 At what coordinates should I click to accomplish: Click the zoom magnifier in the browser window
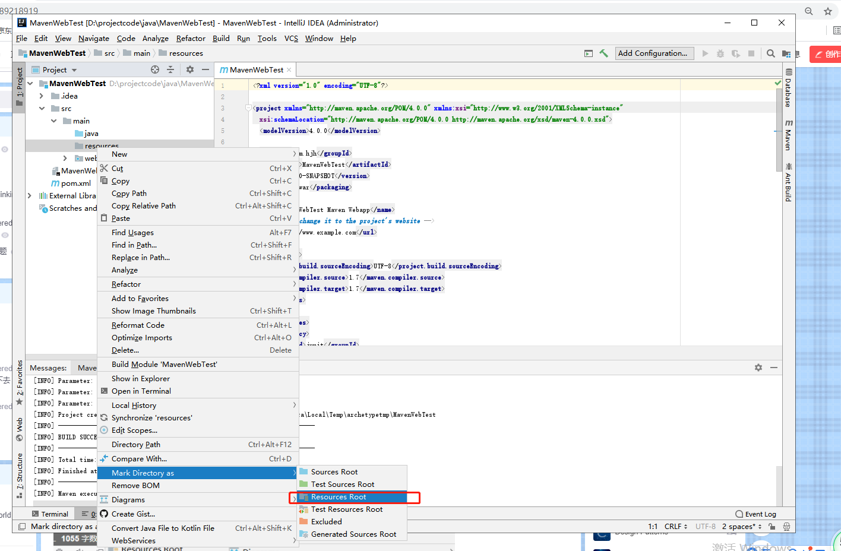point(809,11)
